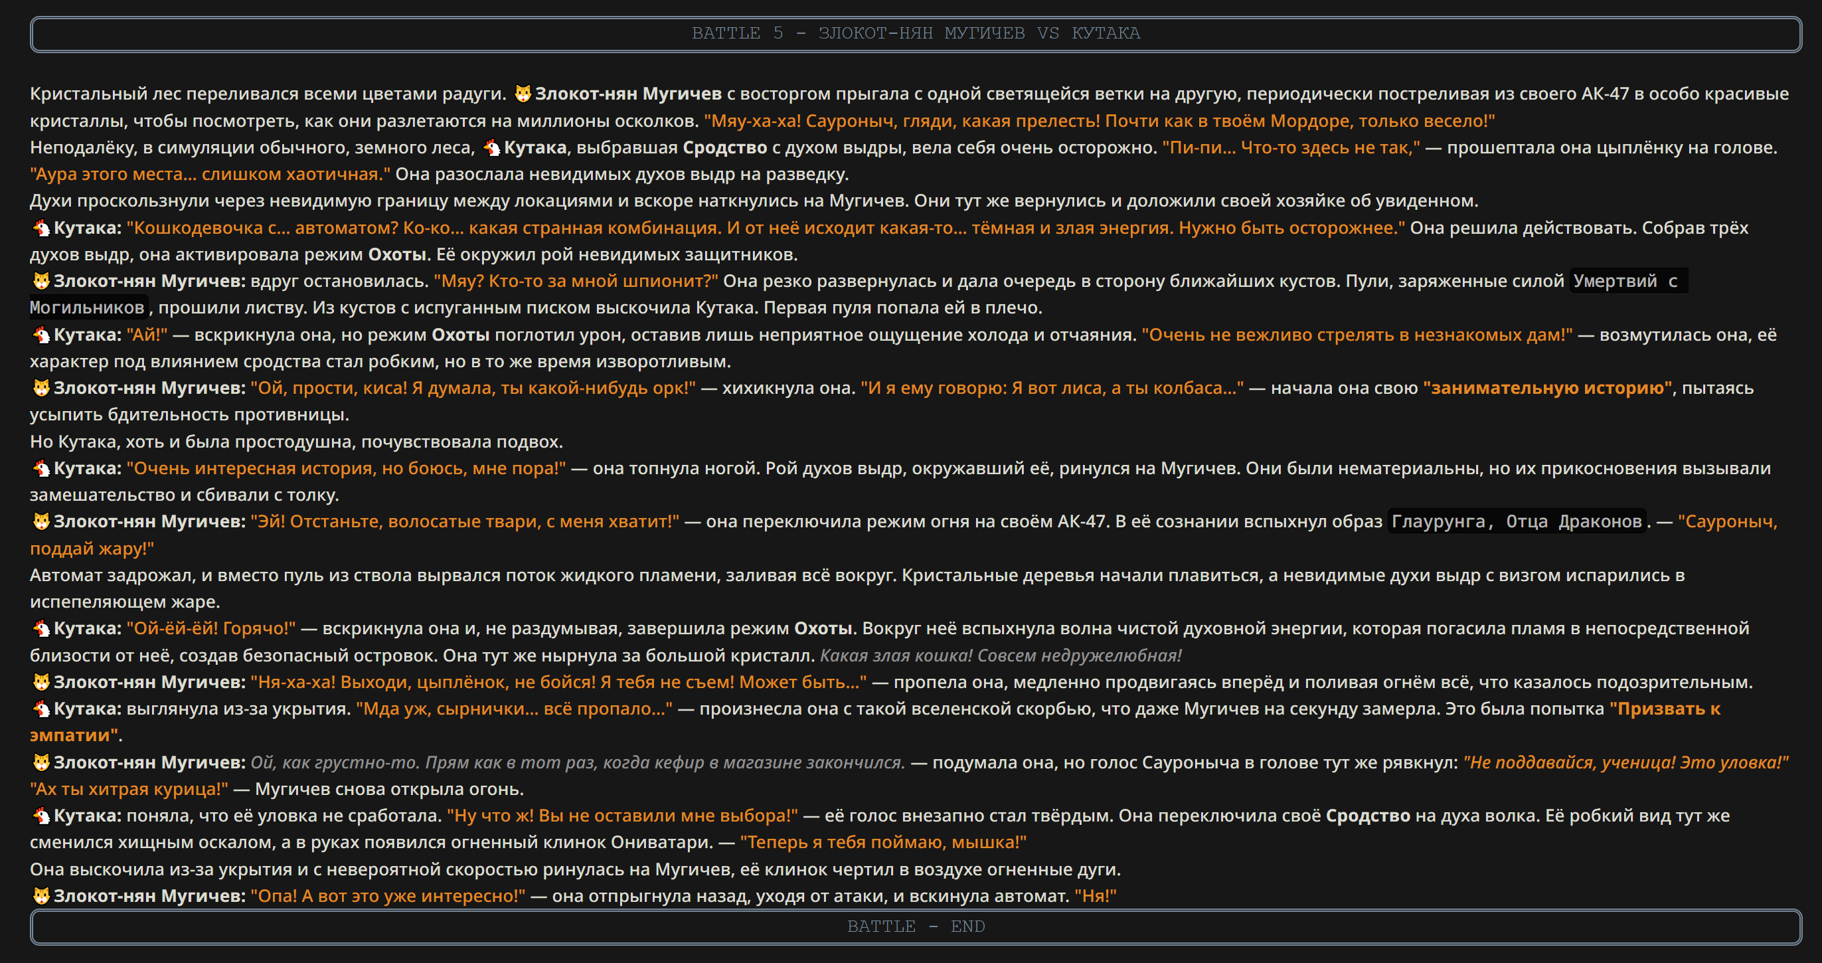The width and height of the screenshot is (1822, 963).
Task: Click the header "BATTLE 5 – ЗЛОКОТ-НЯН МУГИЧЕВ VS КУТАКА"
Action: click(915, 34)
